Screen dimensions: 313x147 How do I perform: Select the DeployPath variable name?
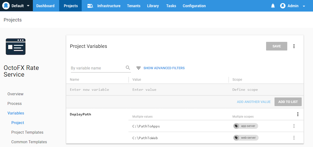coord(80,114)
